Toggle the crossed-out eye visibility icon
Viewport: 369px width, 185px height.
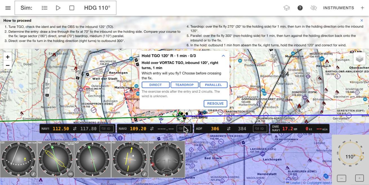click(x=313, y=8)
